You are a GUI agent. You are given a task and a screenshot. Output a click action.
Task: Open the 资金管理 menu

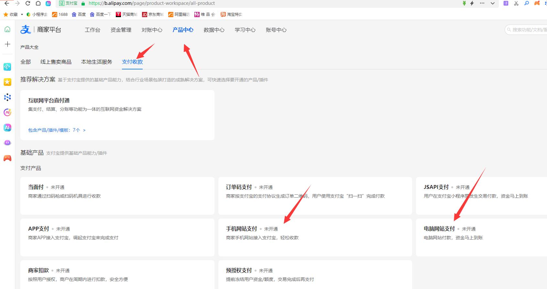tap(121, 30)
